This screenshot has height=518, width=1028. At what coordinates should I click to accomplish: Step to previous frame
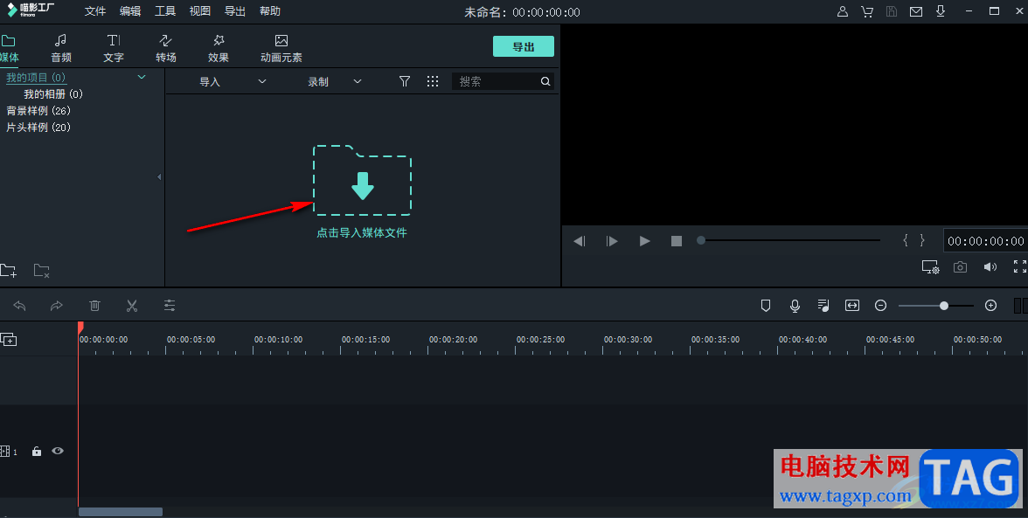click(x=579, y=241)
